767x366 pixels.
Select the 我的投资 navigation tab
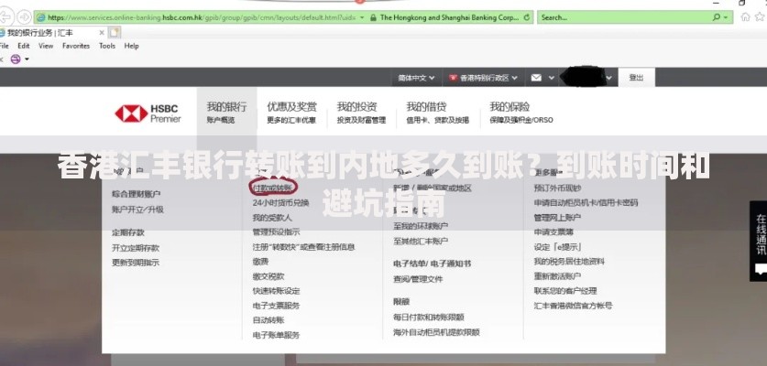(361, 112)
